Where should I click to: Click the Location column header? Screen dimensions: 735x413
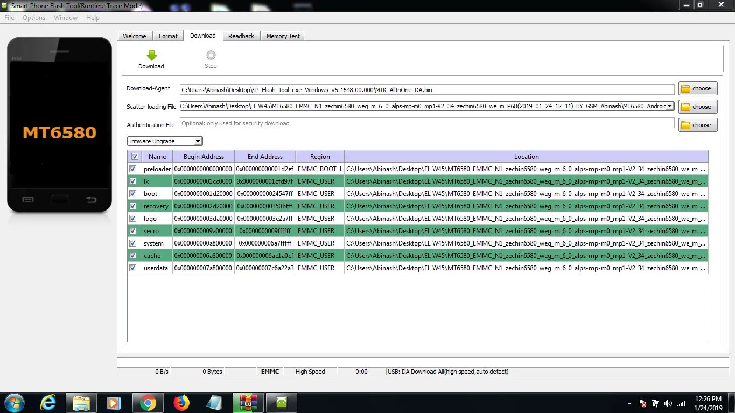click(x=527, y=157)
